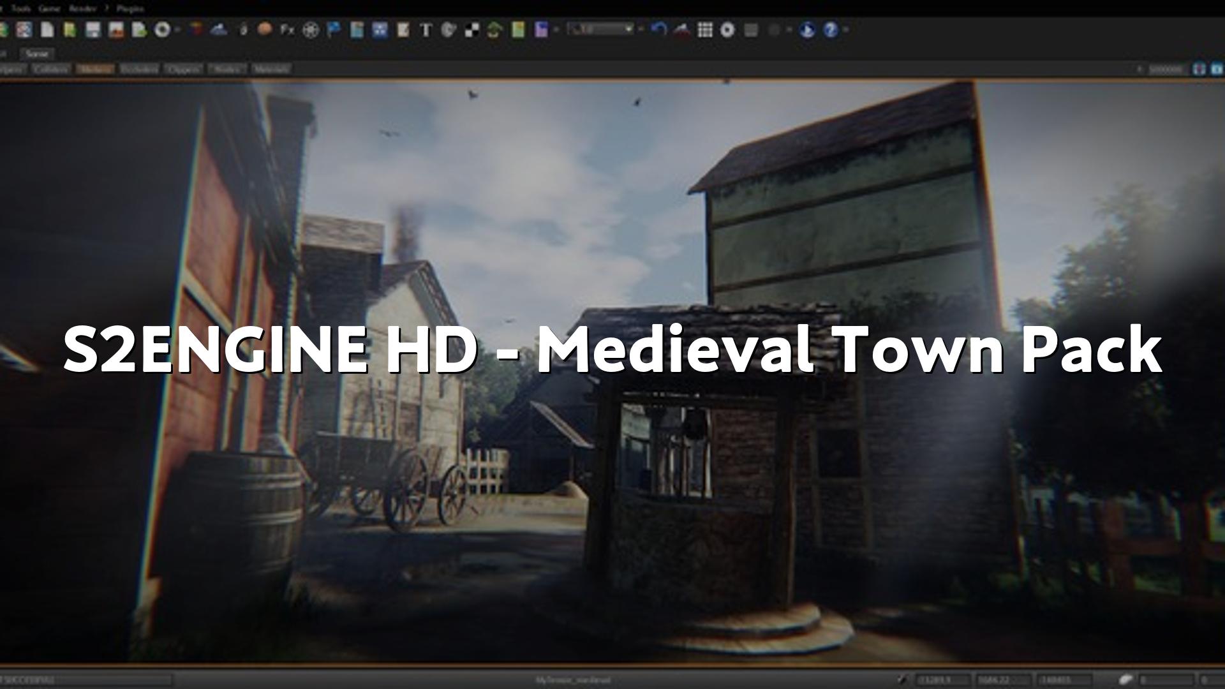Click the first coordinate field in the status bar
The image size is (1225, 689).
click(942, 680)
